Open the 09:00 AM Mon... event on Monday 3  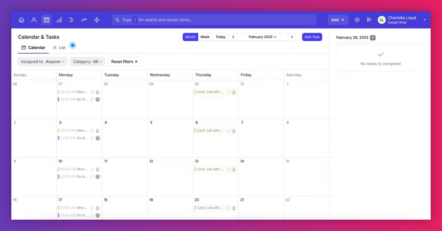79,130
